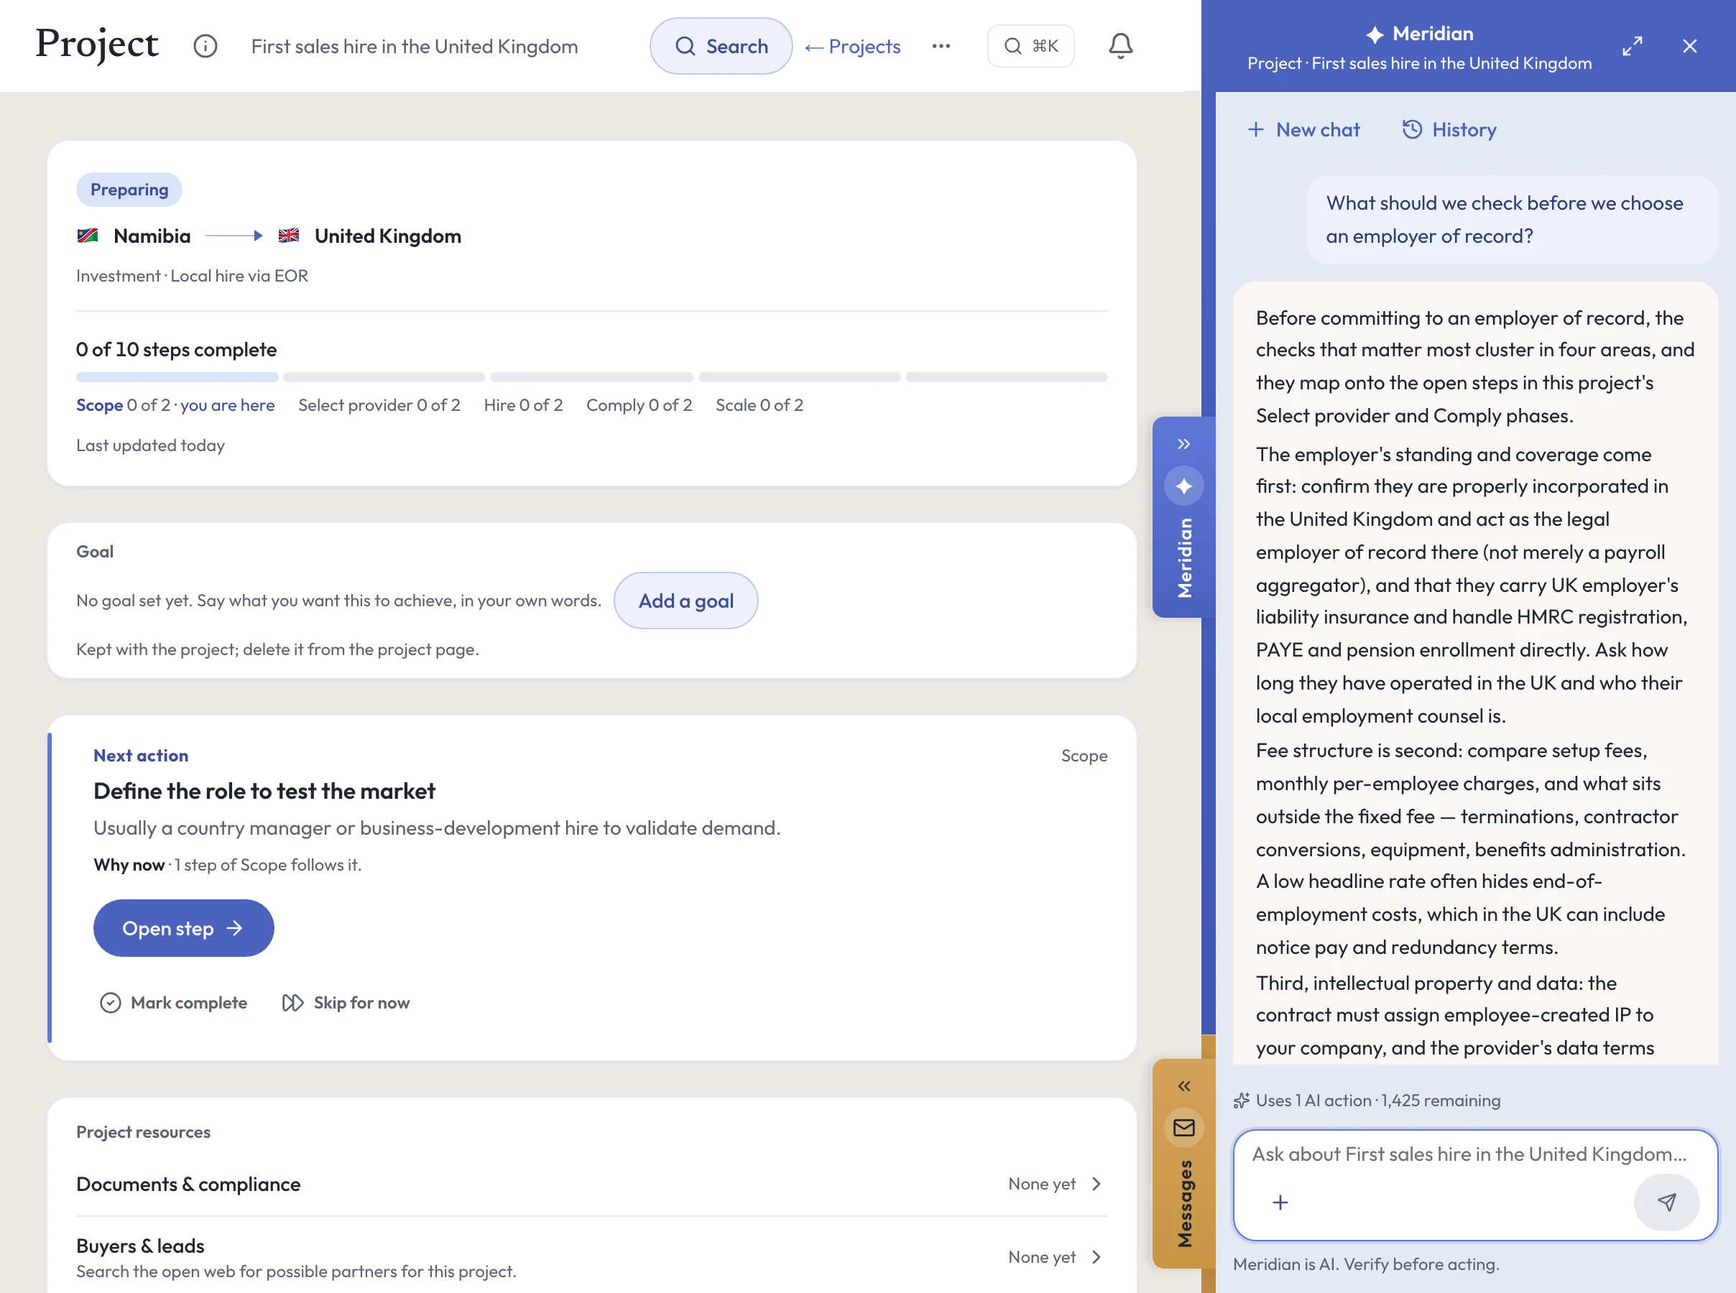This screenshot has height=1293, width=1736.
Task: Go back via Projects link
Action: click(852, 46)
